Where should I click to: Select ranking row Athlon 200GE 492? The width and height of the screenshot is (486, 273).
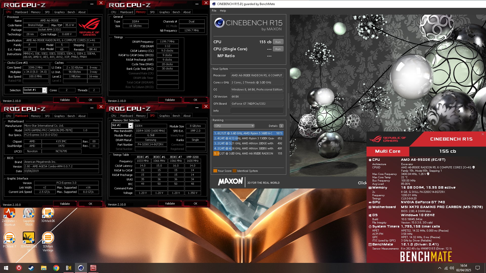click(x=248, y=143)
